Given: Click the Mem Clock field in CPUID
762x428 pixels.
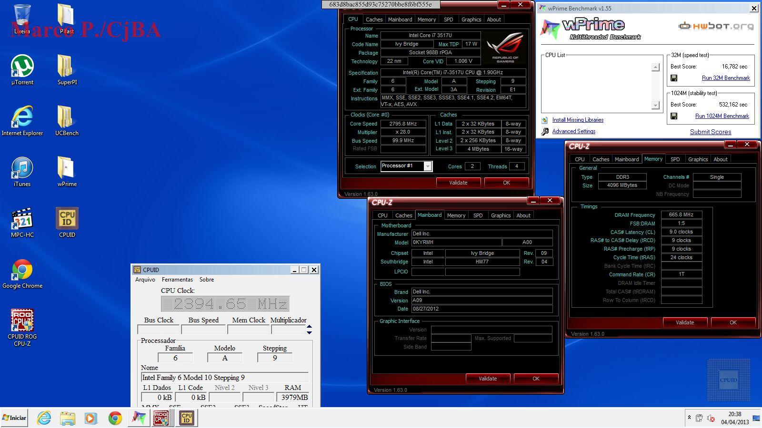Looking at the screenshot, I should (248, 330).
